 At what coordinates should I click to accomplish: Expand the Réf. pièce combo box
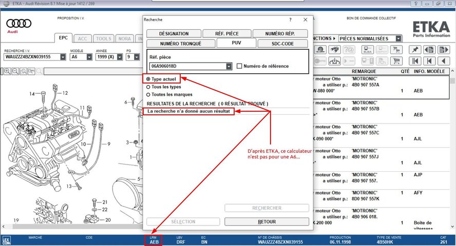coord(229,66)
